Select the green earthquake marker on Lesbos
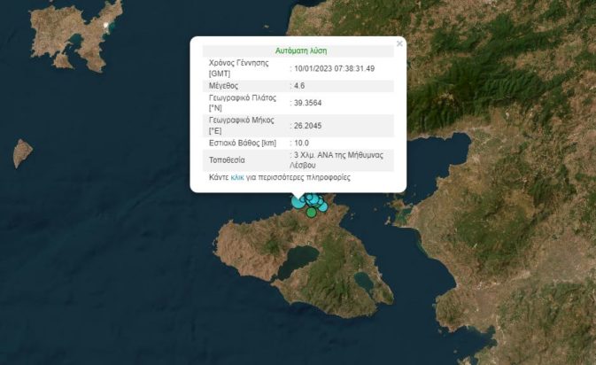Screen dimensions: 596x365 point(311,213)
